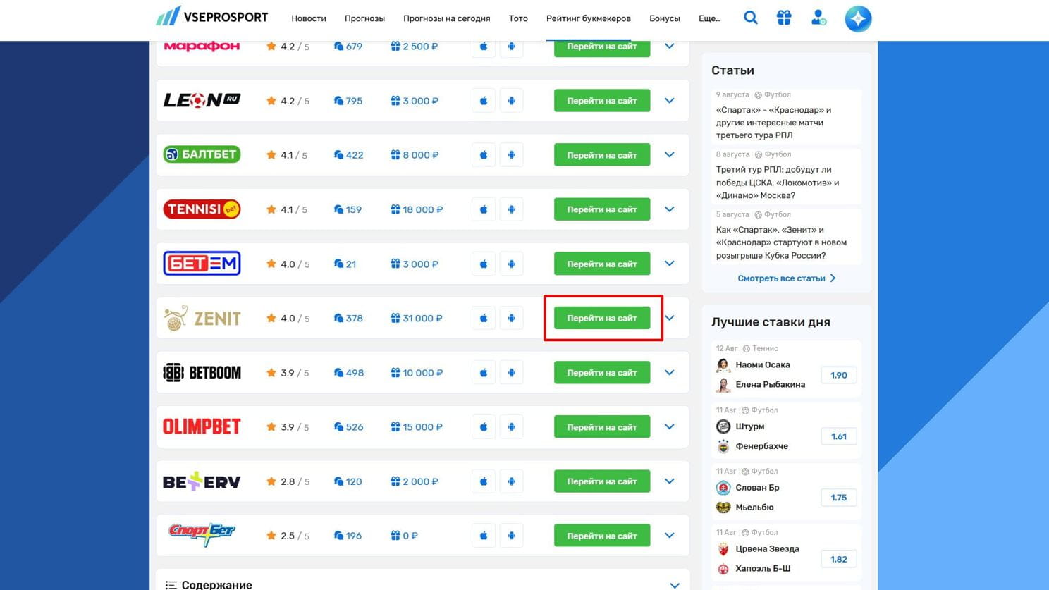The width and height of the screenshot is (1049, 590).
Task: Click the 1.75 odds for Слован–Мьельбю
Action: (839, 498)
